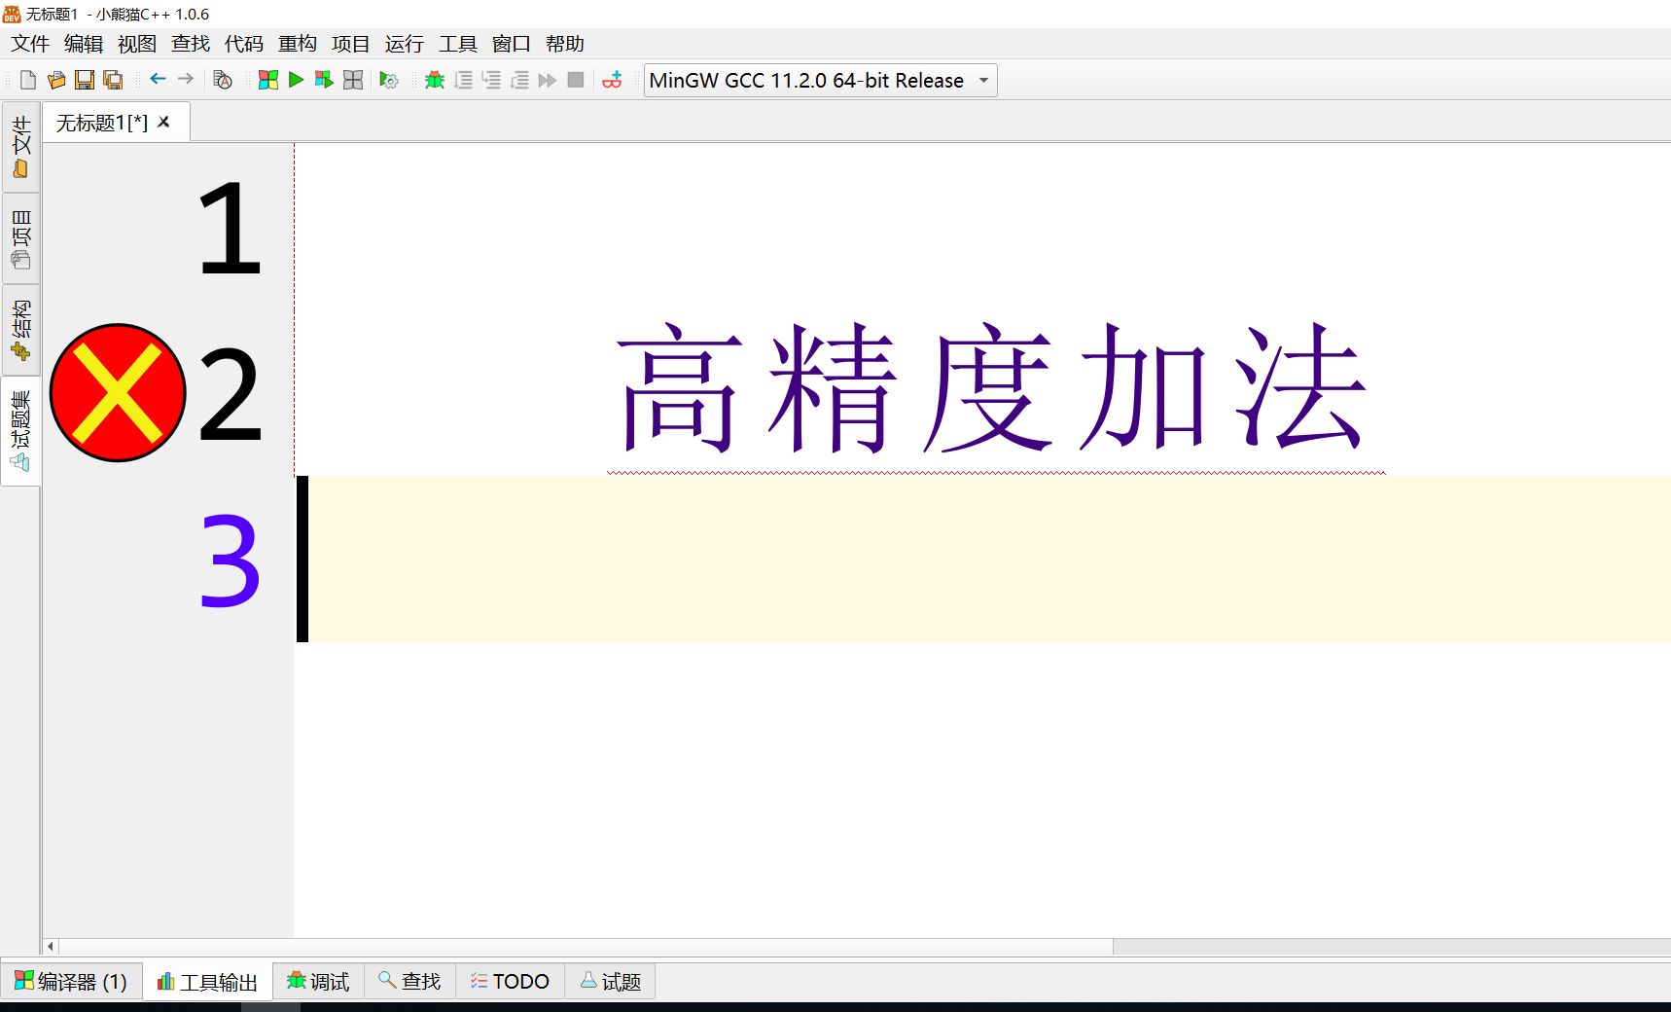Rebuild all with the gray windmill icon
The image size is (1671, 1012).
[x=353, y=80]
